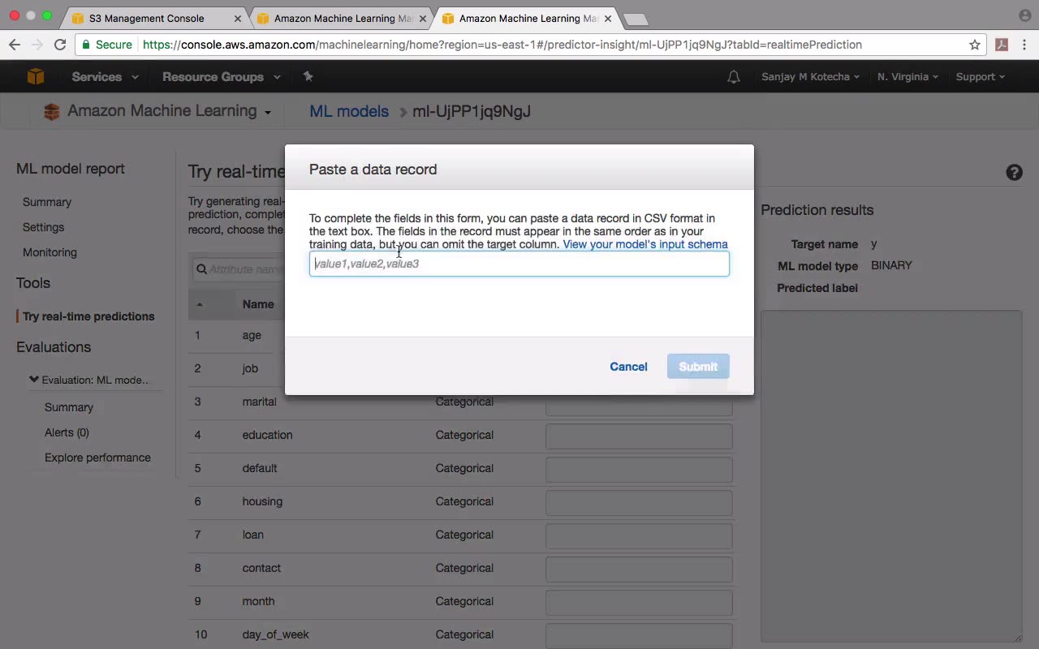Bookmark this page with the star icon

[975, 45]
